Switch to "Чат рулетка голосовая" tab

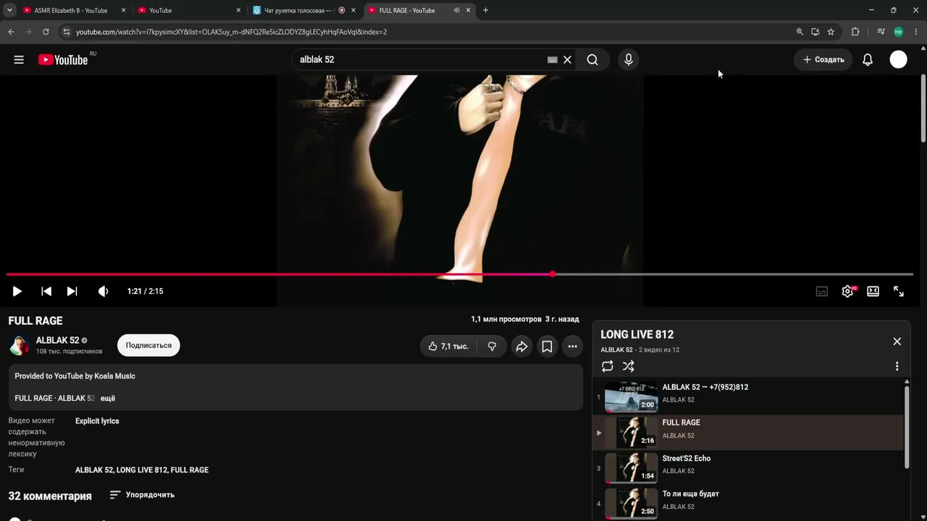304,10
